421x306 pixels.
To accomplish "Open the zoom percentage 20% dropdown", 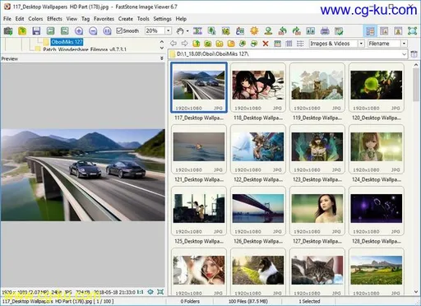I will (x=169, y=30).
